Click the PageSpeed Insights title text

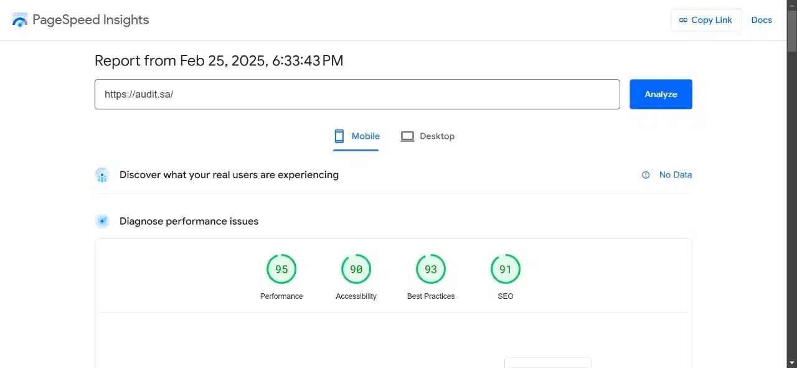(91, 20)
